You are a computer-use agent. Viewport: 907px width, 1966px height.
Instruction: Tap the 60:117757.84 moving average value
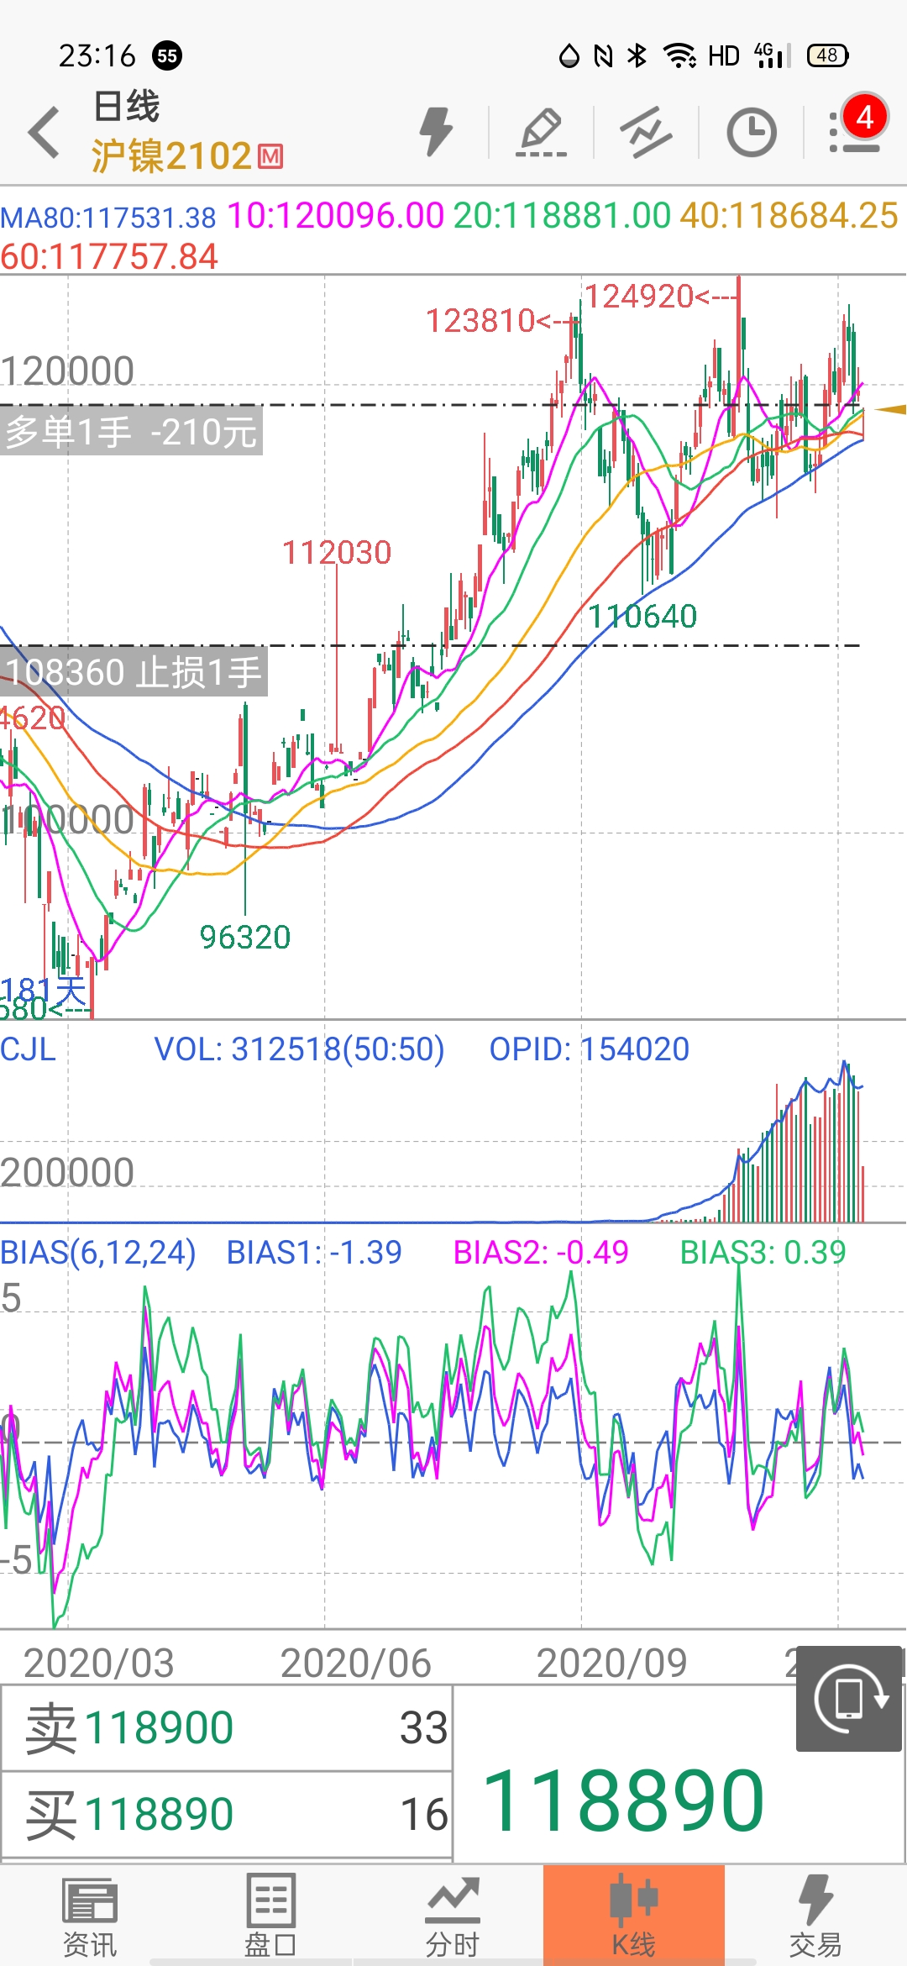[109, 257]
